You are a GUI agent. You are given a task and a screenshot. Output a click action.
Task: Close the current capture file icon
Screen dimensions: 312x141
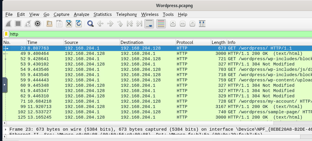pyautogui.click(x=69, y=24)
